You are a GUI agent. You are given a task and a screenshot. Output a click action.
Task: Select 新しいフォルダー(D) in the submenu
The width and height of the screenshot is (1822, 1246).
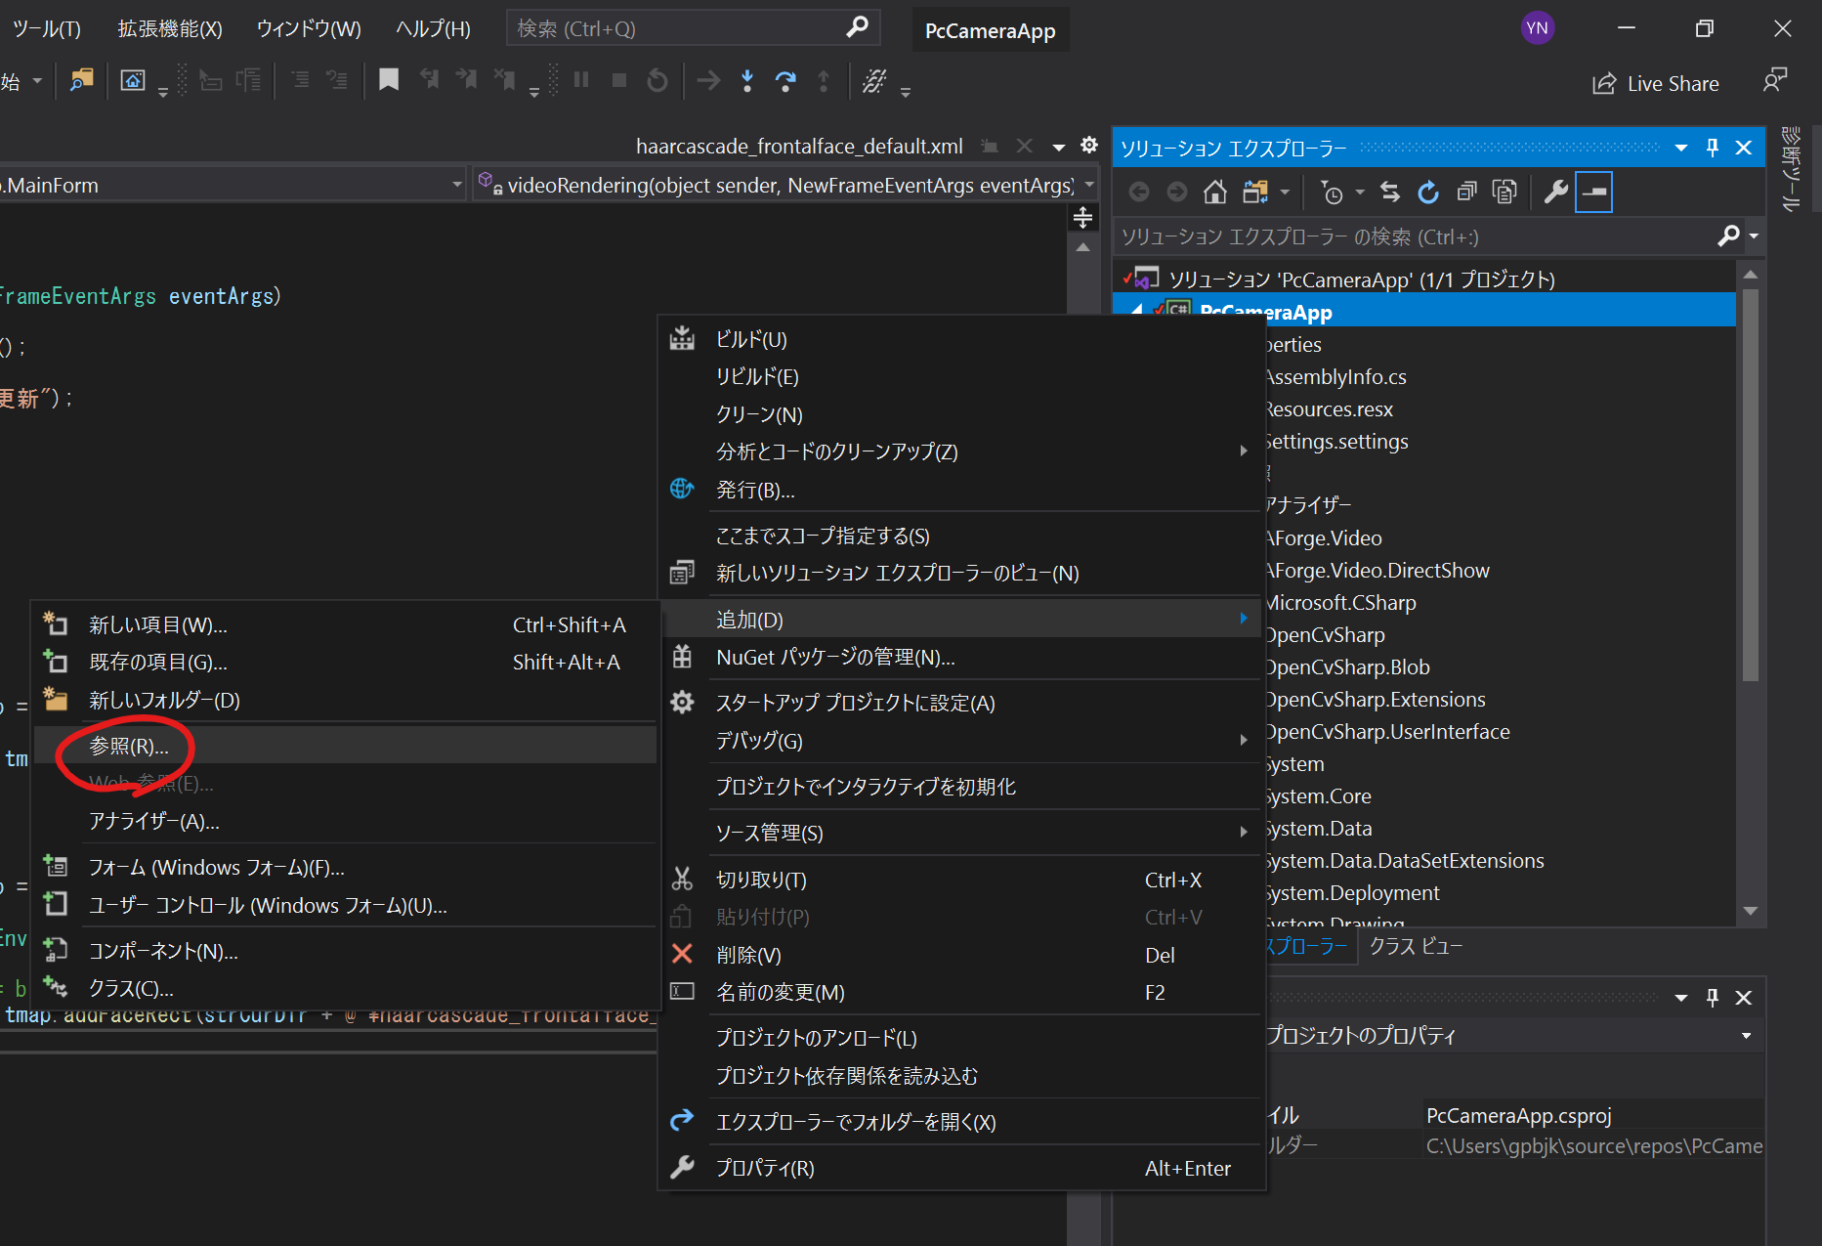(346, 700)
